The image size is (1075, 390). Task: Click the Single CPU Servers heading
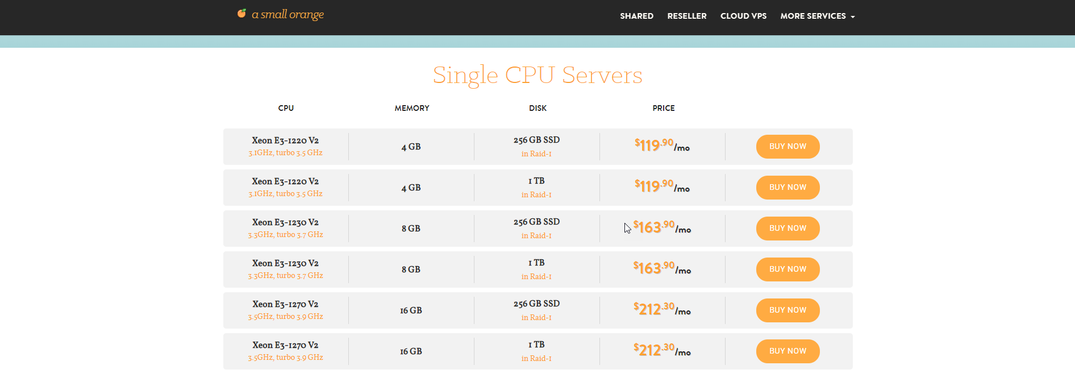point(537,76)
